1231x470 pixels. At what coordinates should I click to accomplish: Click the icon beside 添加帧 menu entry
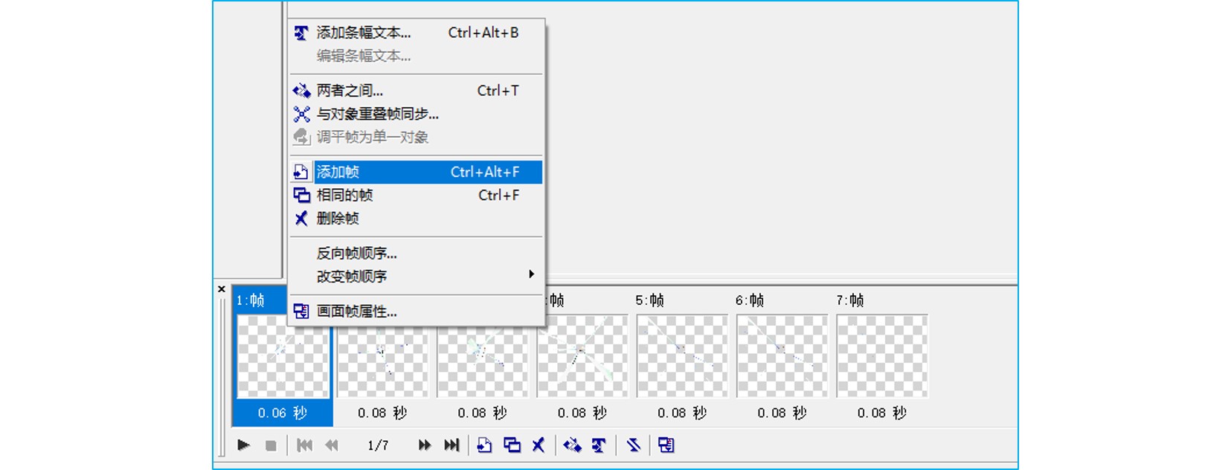click(x=300, y=172)
